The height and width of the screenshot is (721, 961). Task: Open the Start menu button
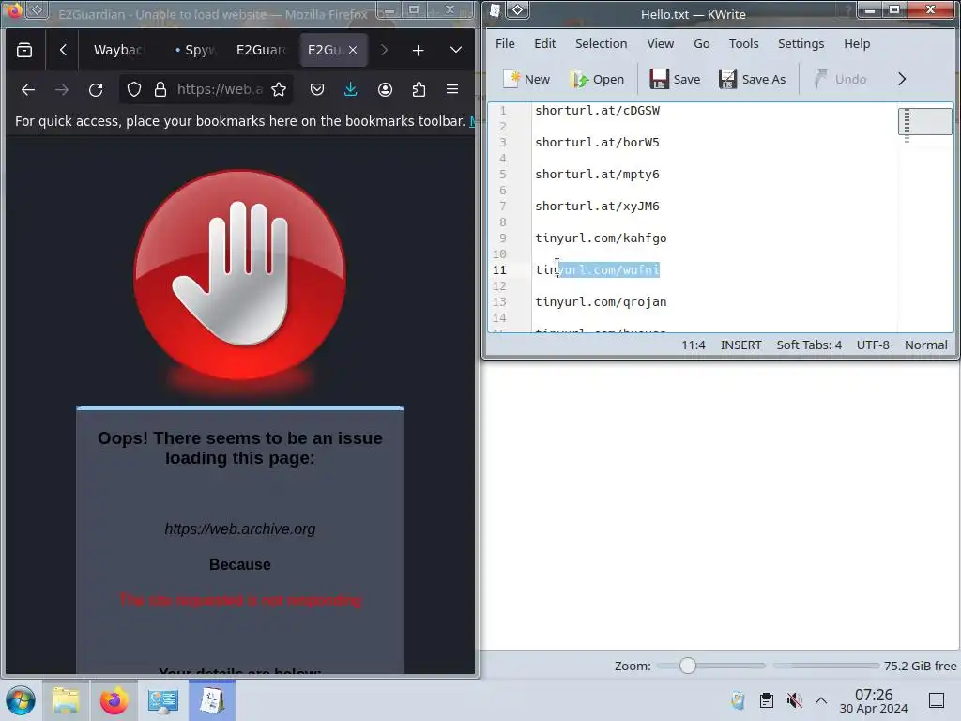point(21,700)
